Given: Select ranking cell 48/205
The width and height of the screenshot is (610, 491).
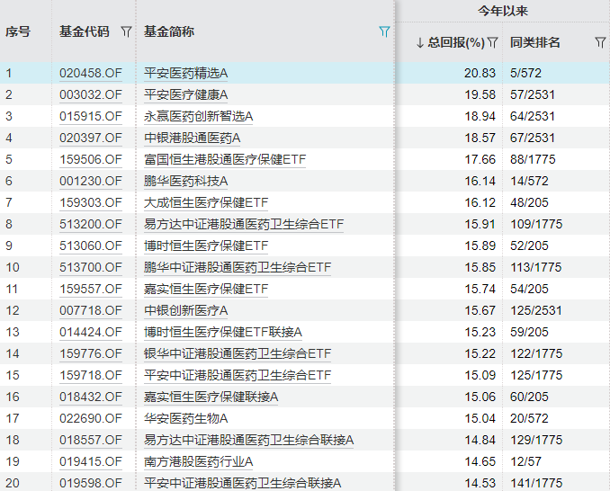Looking at the screenshot, I should (529, 202).
